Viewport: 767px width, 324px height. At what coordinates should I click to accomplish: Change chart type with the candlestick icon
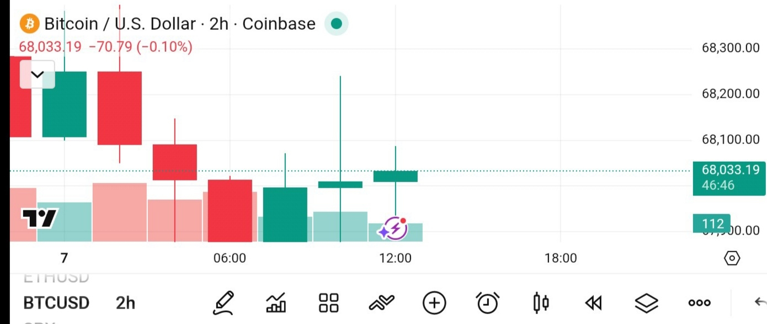pyautogui.click(x=541, y=302)
